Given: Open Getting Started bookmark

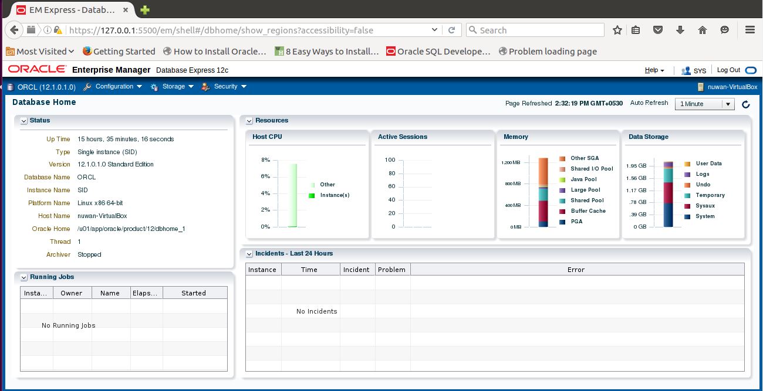Looking at the screenshot, I should (119, 52).
